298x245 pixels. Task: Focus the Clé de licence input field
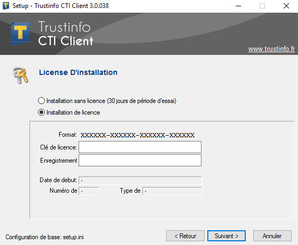click(140, 147)
